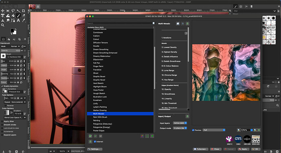281x153 pixels.
Task: Select the Kuwahara filter
Action: coord(97,100)
